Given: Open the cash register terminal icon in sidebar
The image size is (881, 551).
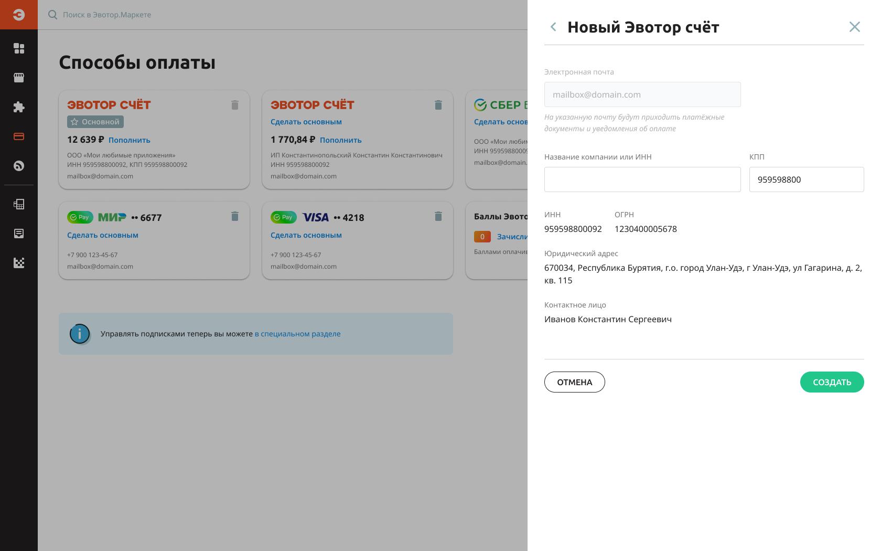Looking at the screenshot, I should click(19, 204).
